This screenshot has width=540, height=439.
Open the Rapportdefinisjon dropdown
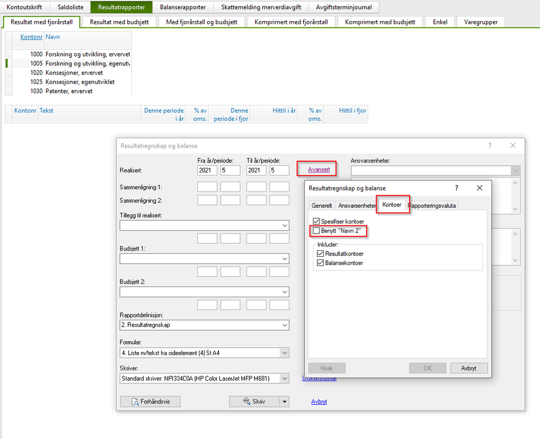click(284, 325)
